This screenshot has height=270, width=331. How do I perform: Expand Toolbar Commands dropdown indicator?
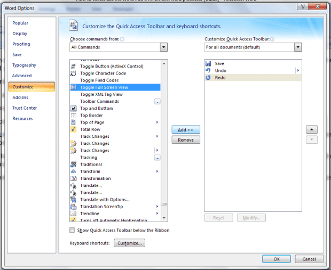(x=157, y=102)
